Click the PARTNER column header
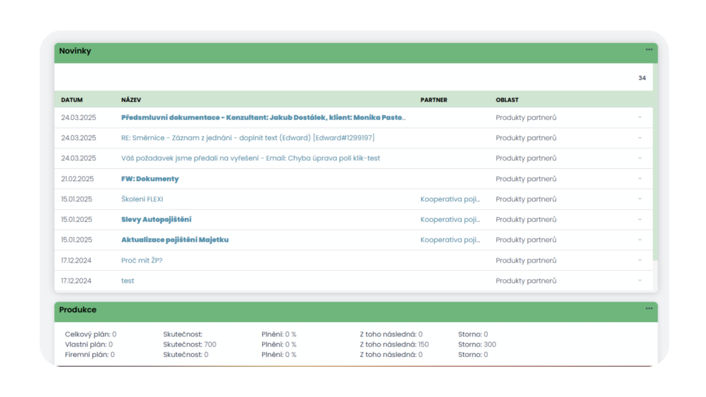Viewport: 706px width, 397px height. [434, 100]
